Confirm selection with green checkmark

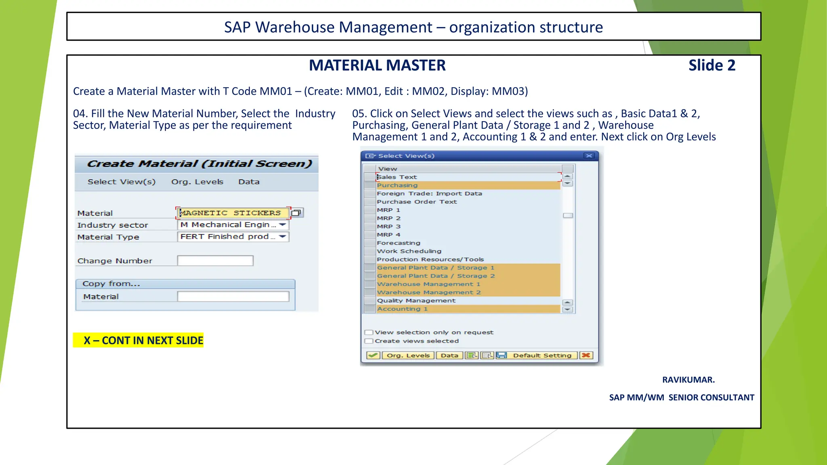point(373,355)
